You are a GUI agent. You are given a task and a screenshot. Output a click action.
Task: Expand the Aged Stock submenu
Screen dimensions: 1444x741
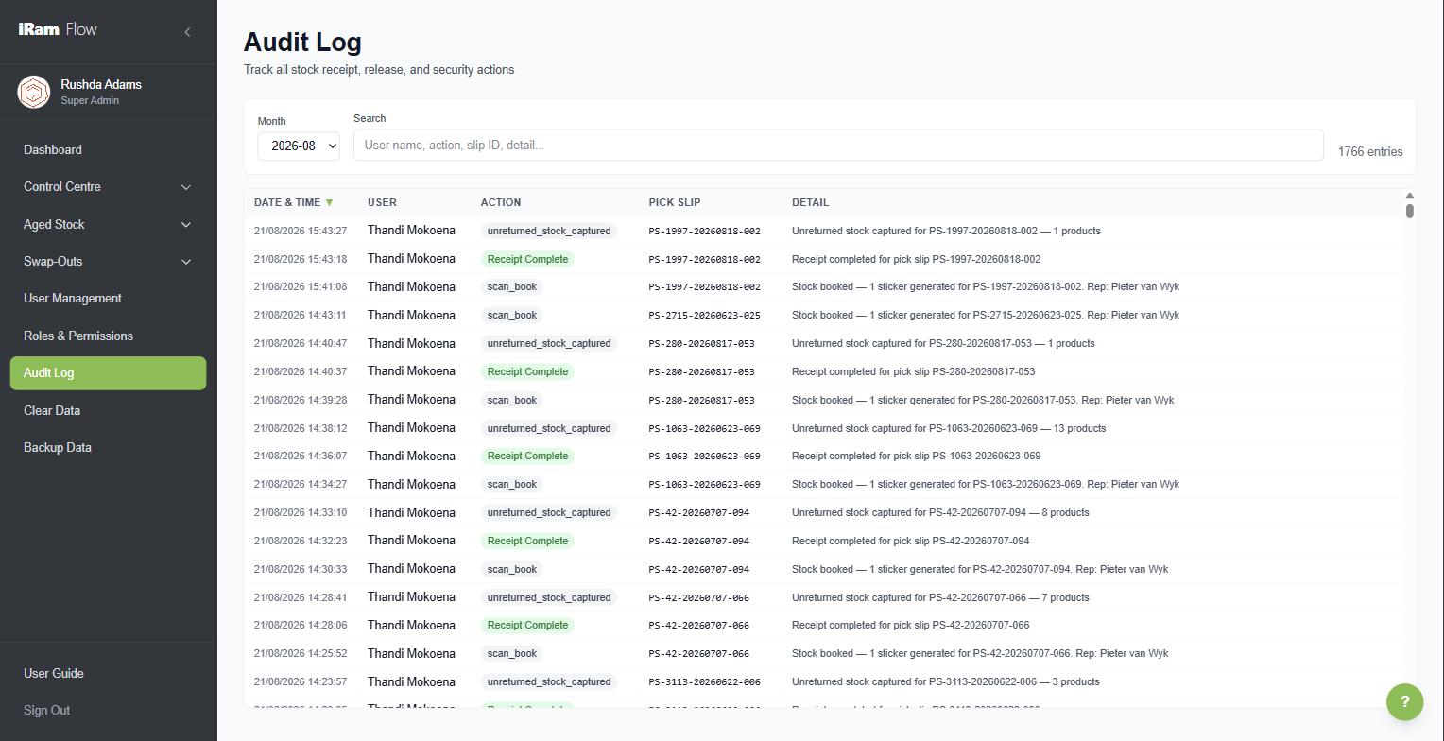(x=108, y=225)
